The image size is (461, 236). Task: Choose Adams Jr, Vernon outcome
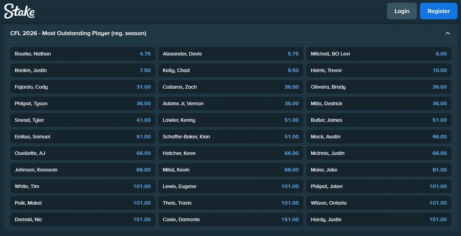click(x=231, y=103)
